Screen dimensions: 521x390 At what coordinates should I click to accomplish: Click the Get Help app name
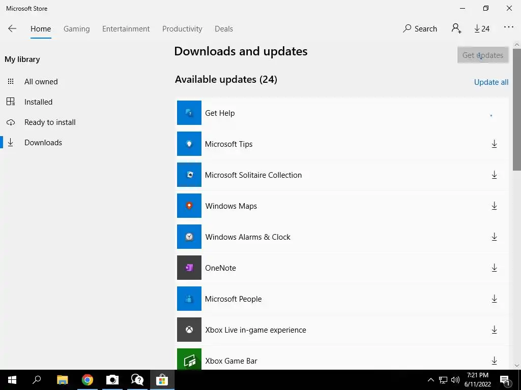(220, 113)
